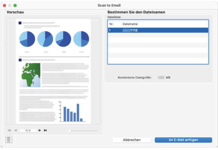218x150 pixels.
Task: Click the world map in the preview
Action: click(30, 75)
